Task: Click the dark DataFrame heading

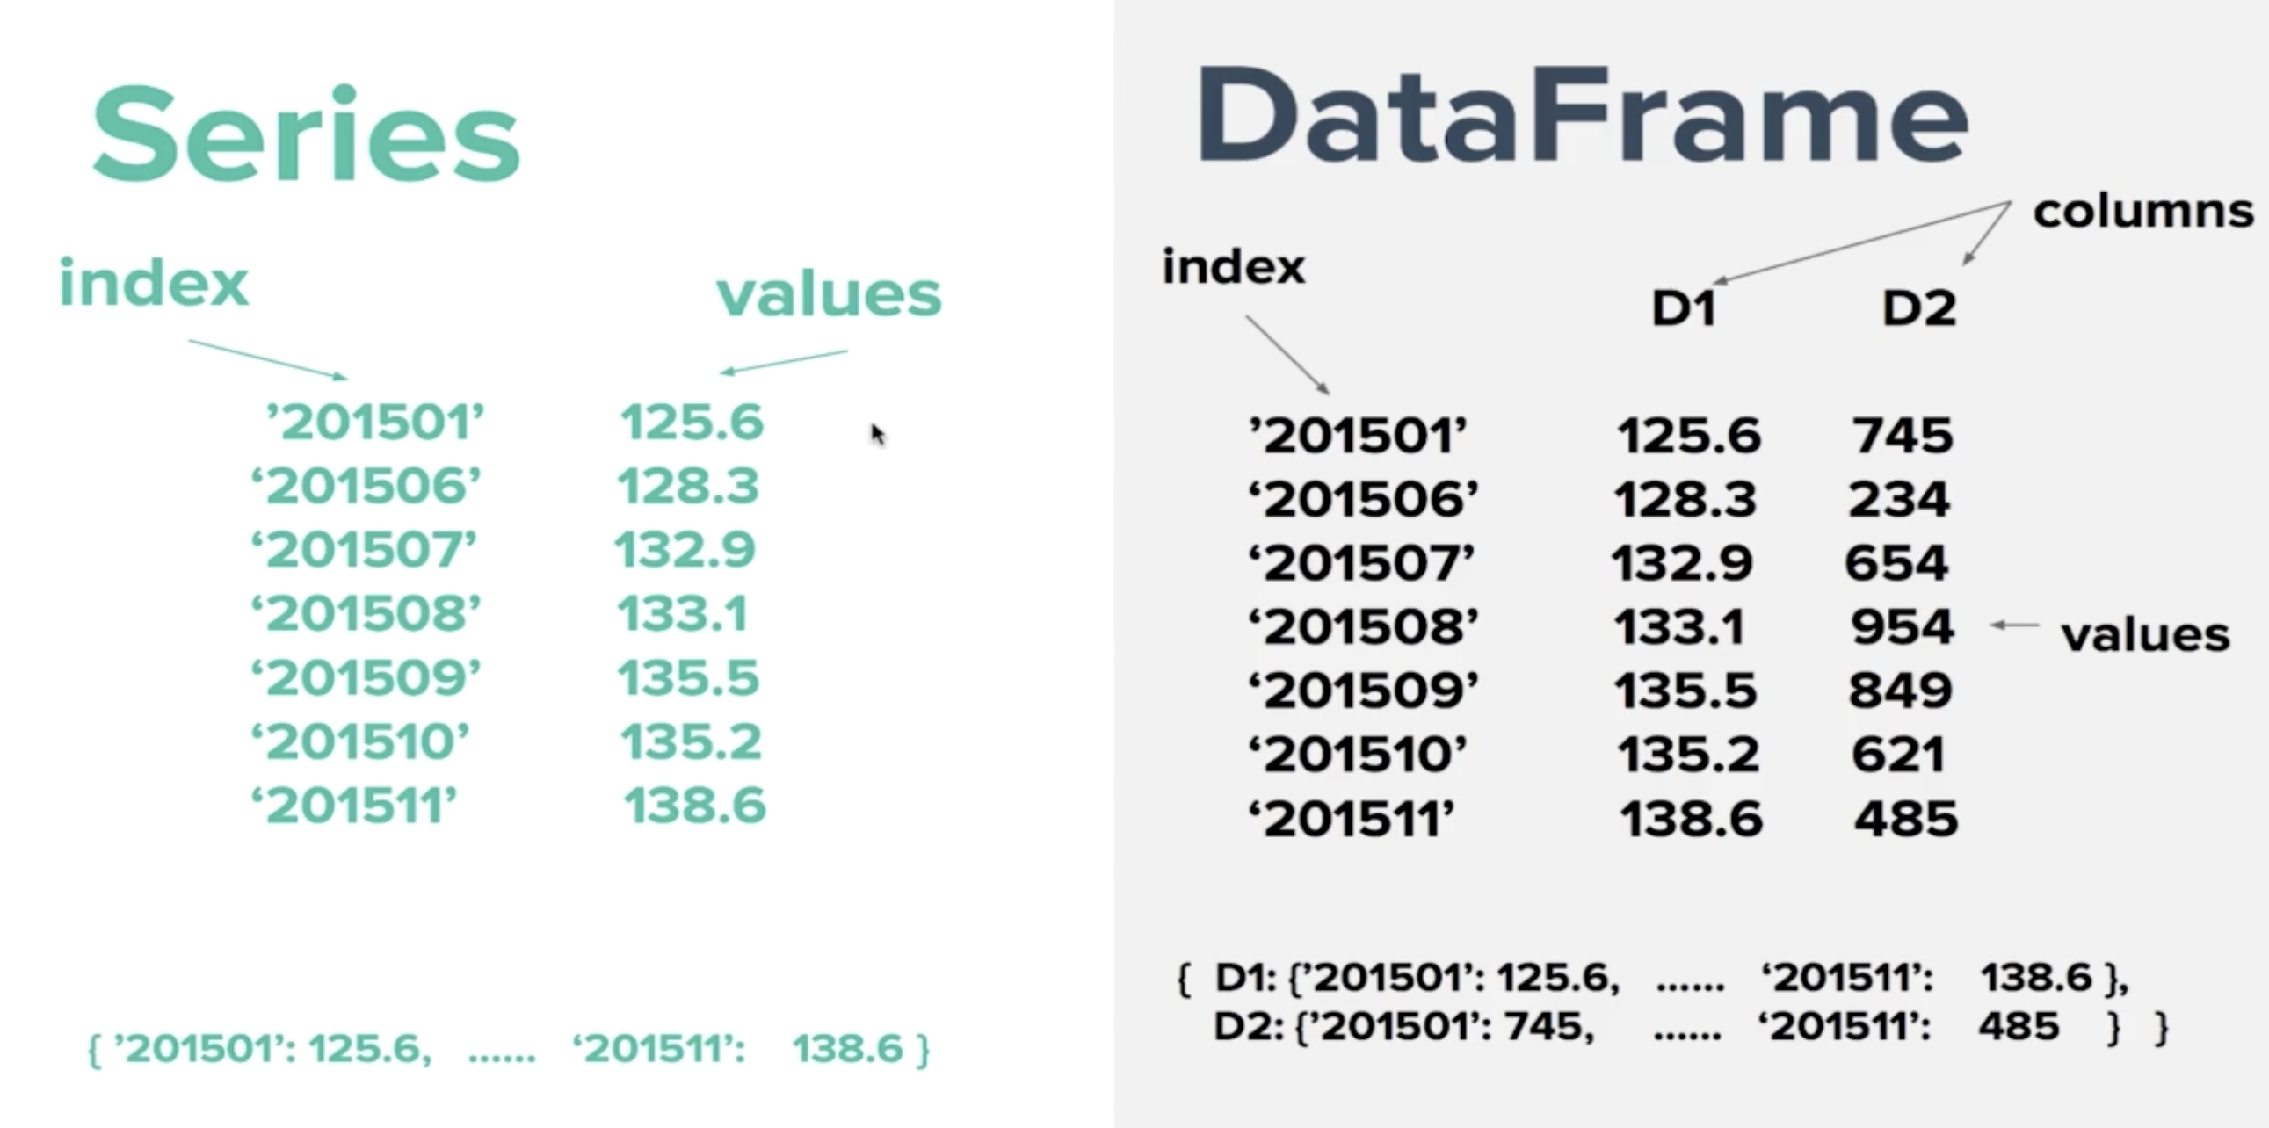Action: pos(1581,114)
